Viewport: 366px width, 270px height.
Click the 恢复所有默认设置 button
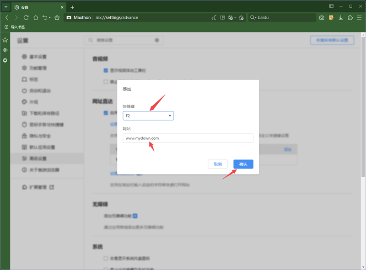coord(332,40)
